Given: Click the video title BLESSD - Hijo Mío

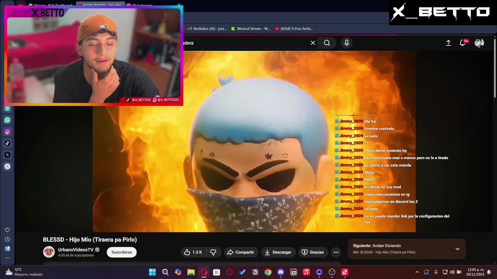Looking at the screenshot, I should [90, 240].
